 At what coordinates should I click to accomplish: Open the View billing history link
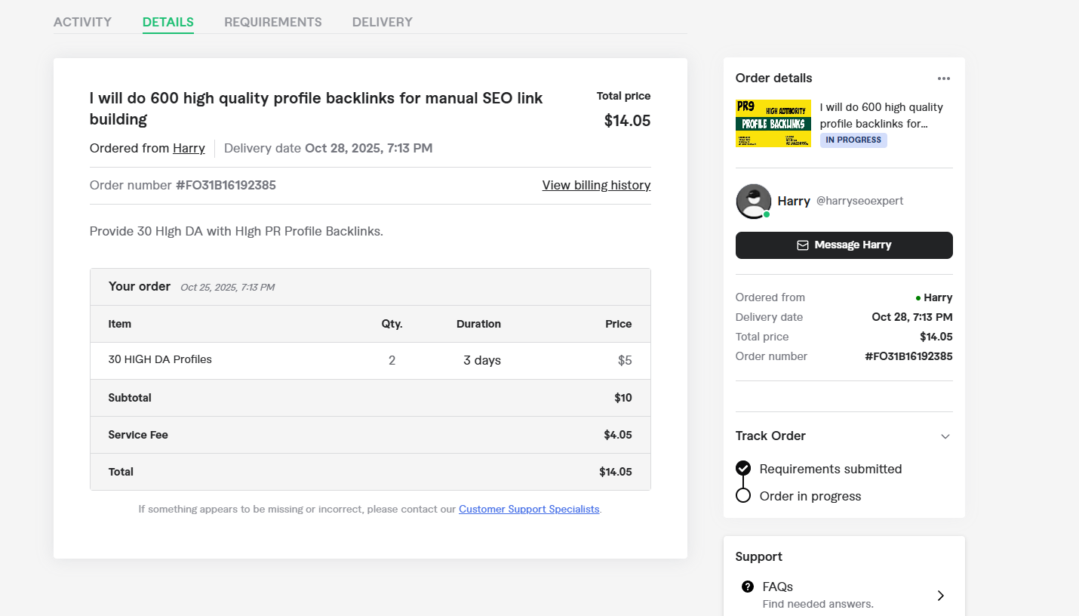click(596, 186)
